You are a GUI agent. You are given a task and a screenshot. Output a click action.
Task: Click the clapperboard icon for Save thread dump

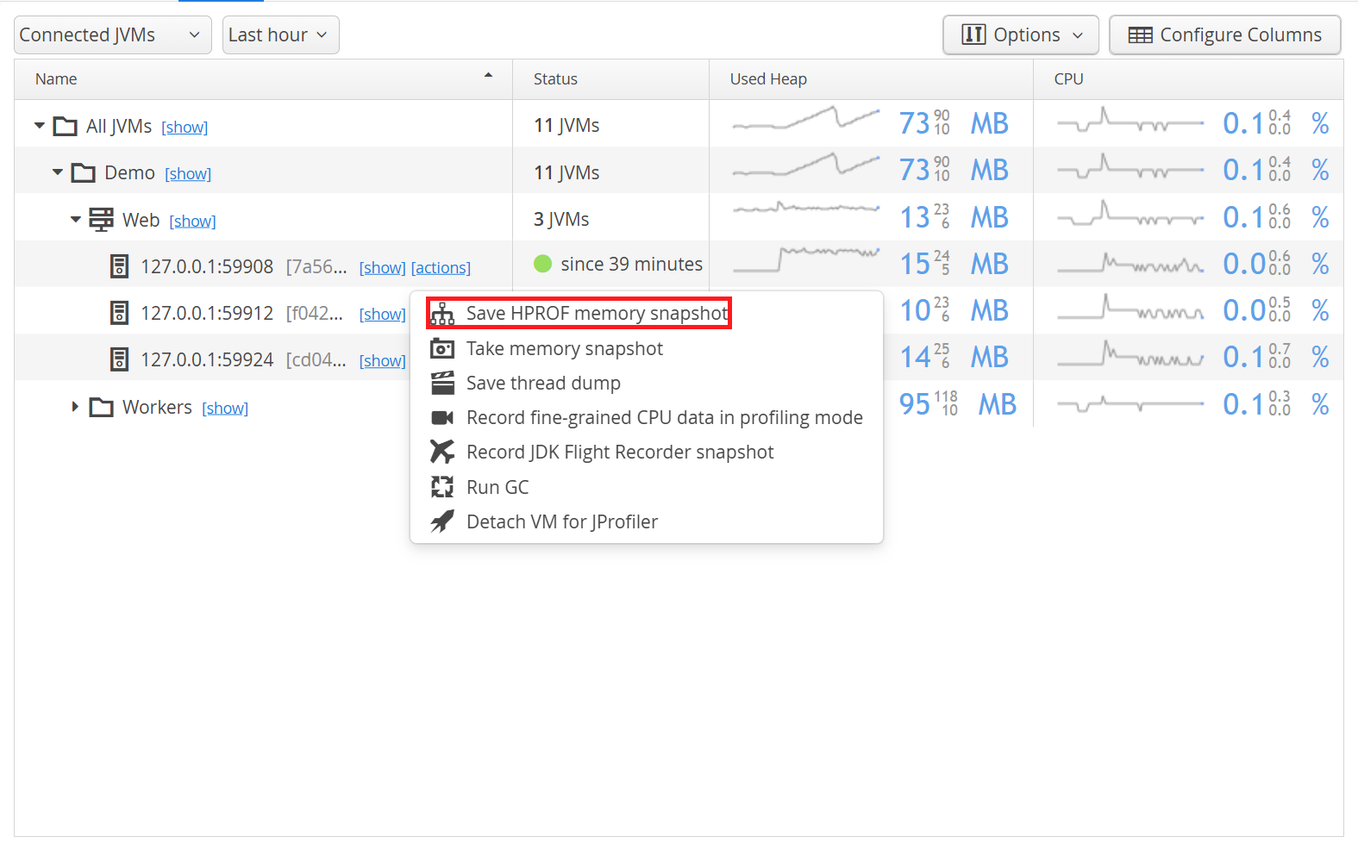click(442, 383)
